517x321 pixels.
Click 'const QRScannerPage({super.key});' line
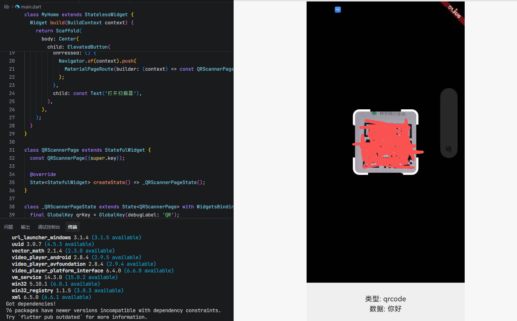(x=77, y=158)
